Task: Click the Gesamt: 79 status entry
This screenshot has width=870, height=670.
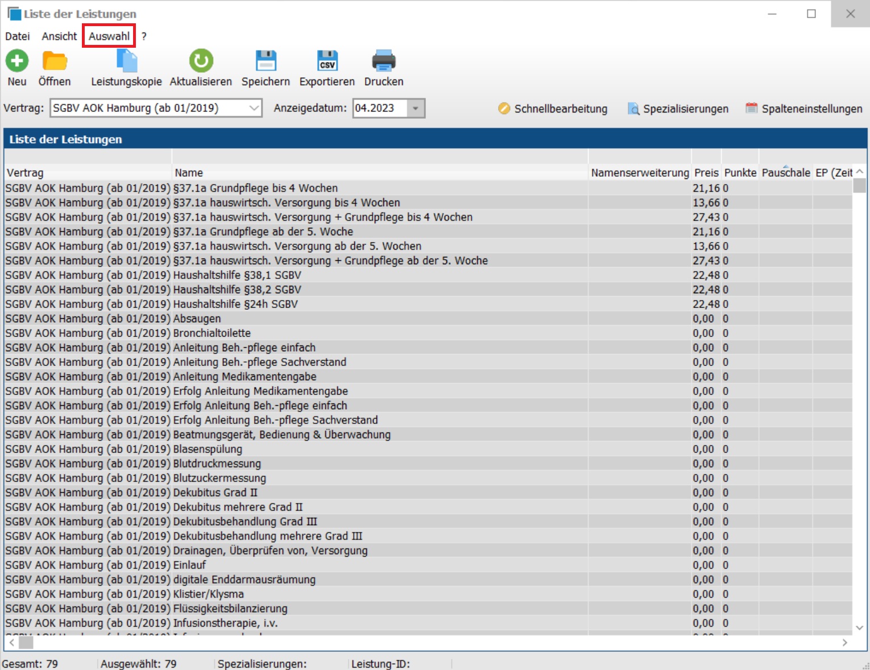Action: tap(30, 664)
